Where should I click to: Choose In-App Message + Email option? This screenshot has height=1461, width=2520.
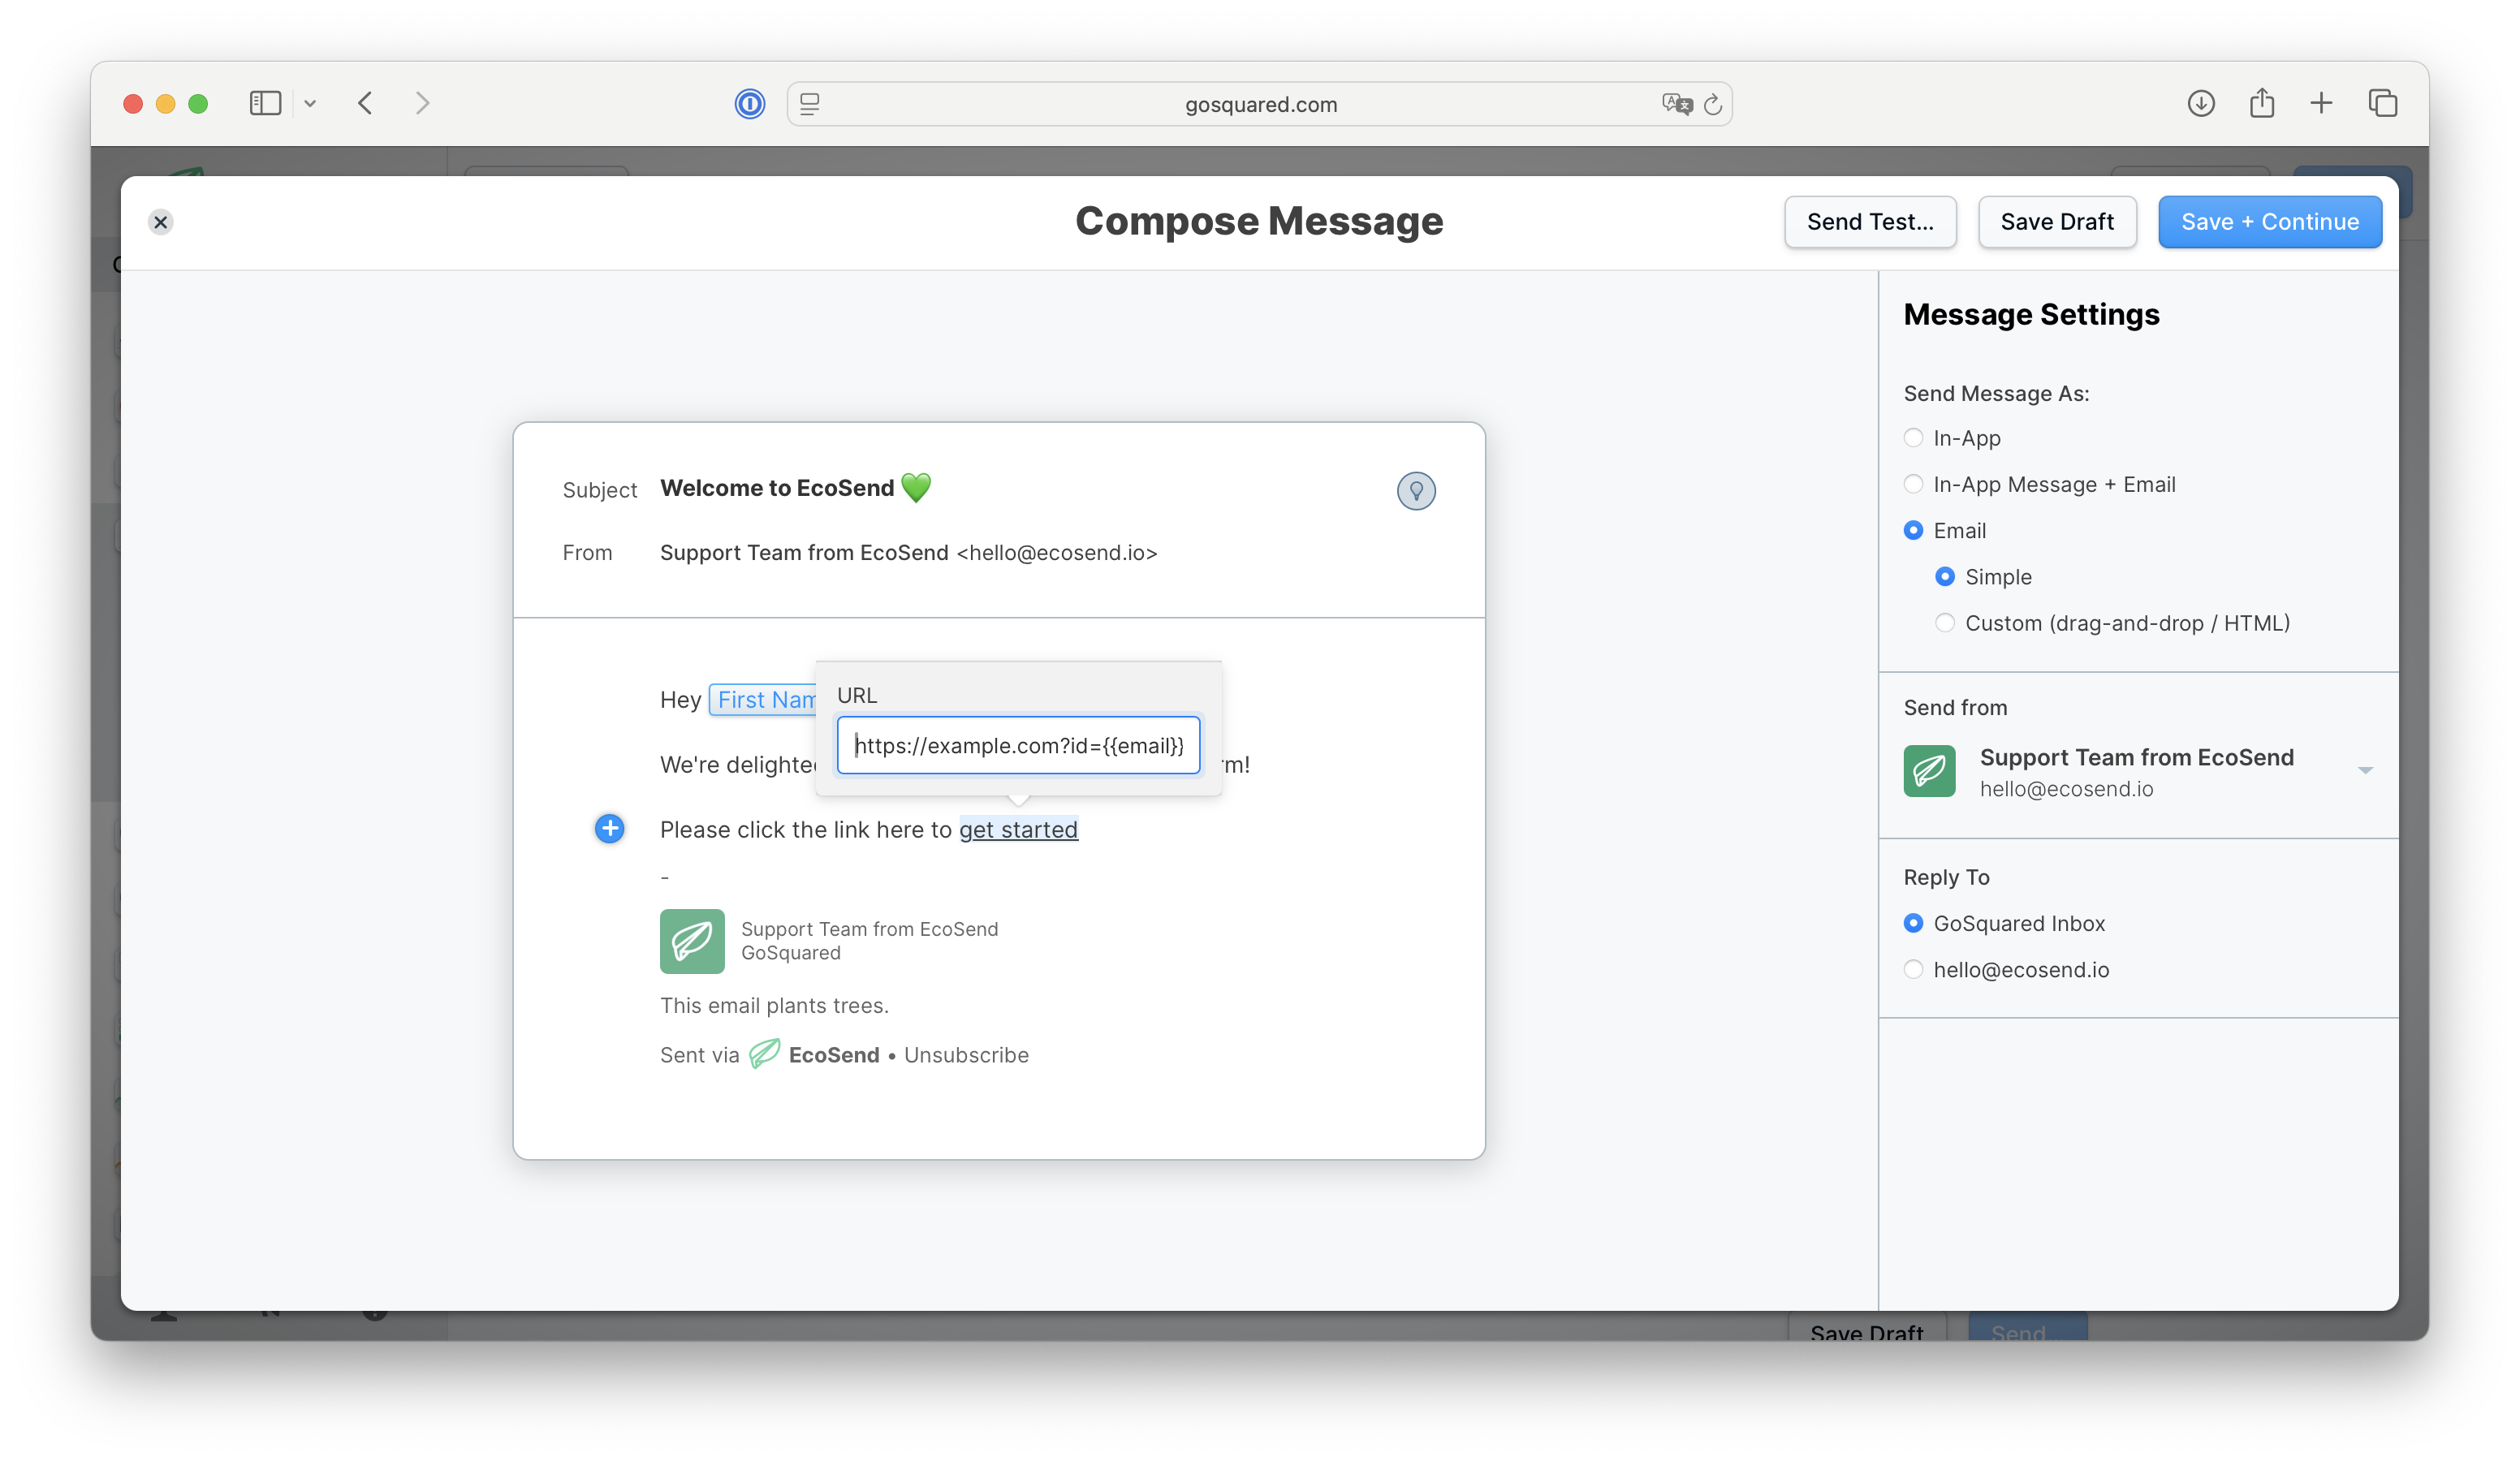[x=1913, y=484]
